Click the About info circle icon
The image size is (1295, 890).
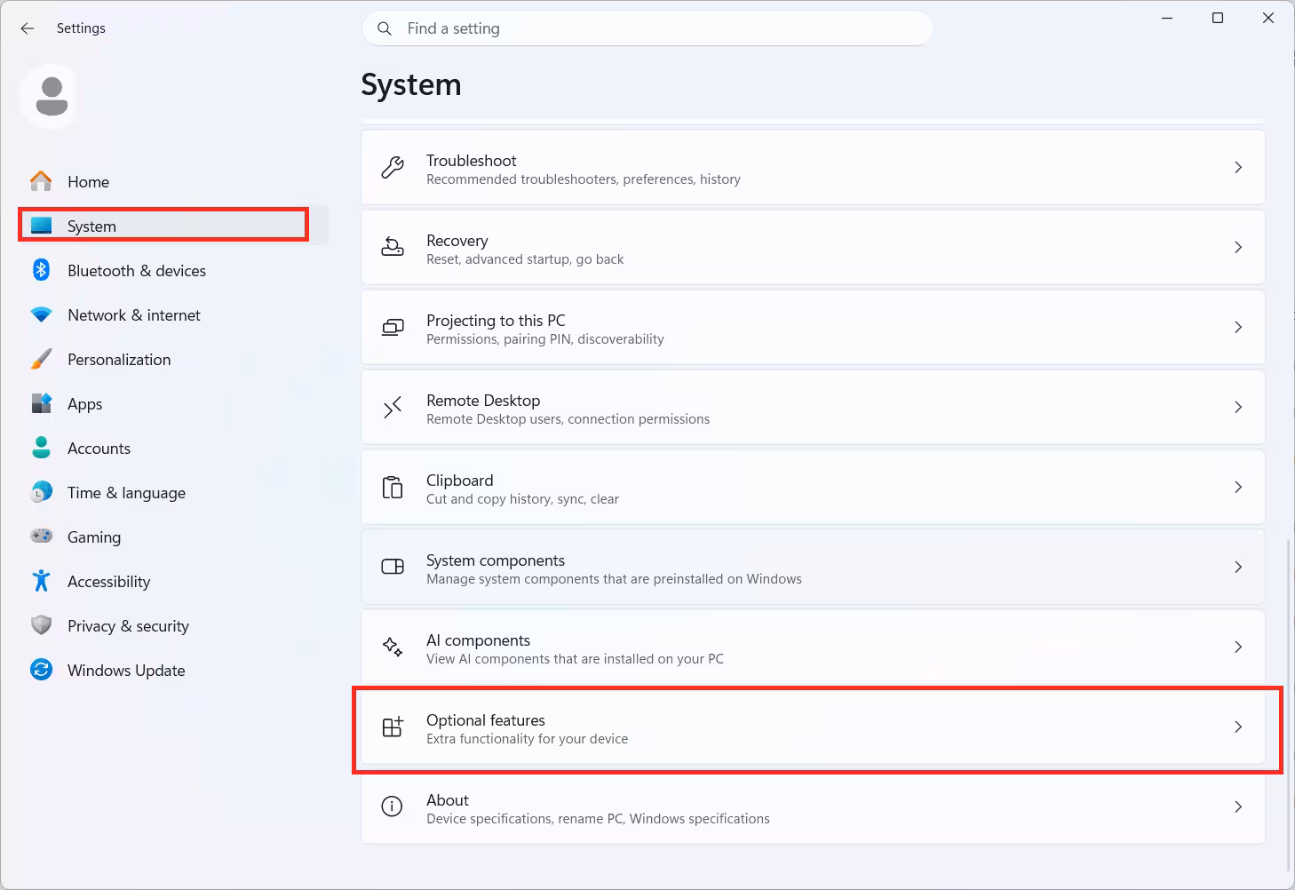click(392, 807)
